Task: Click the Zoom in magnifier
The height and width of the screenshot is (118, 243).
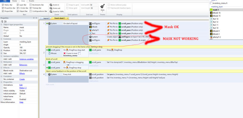Action: [x=51, y=5]
